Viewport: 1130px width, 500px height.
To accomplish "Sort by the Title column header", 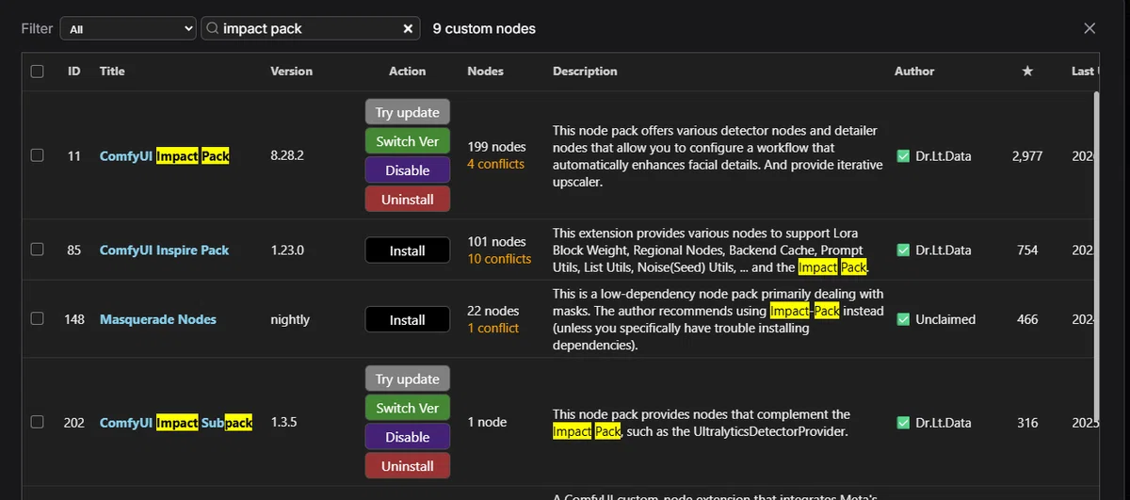I will tap(112, 71).
